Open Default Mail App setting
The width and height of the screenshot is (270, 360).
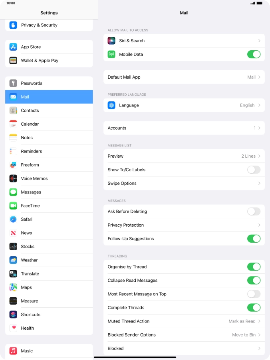(184, 77)
